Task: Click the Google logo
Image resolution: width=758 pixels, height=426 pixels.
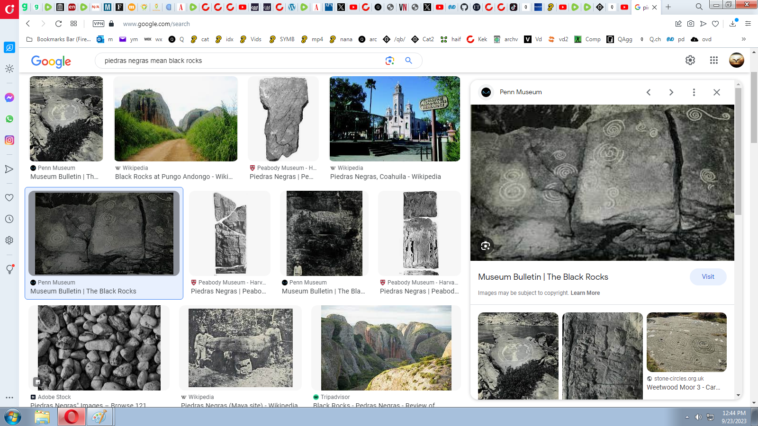Action: [51, 61]
